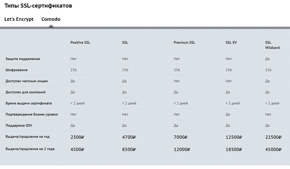The image size is (290, 169).
Task: Click the SSL Wildcard column header
Action: point(272,45)
